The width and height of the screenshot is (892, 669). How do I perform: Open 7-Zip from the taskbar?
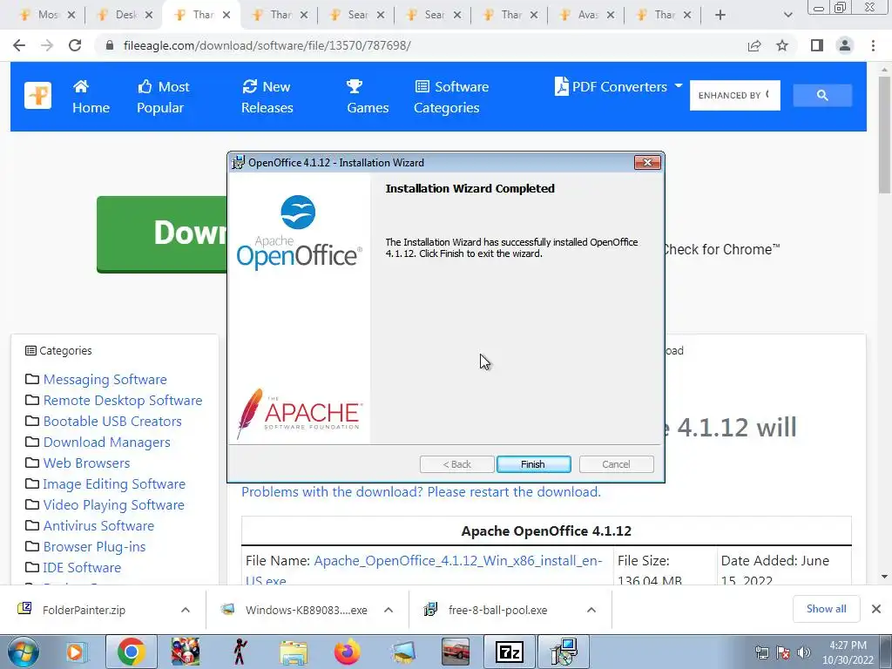point(509,652)
